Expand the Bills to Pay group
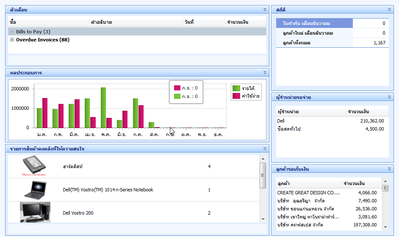 (x=12, y=32)
